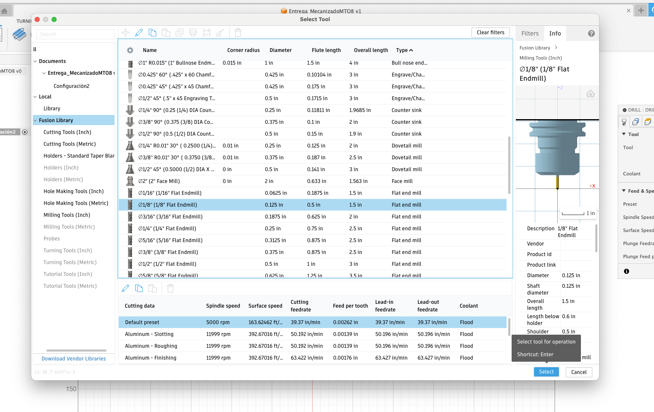Screen dimensions: 654x412
Task: Toggle active radio for Configuración2 in browser
Action: click(25, 132)
